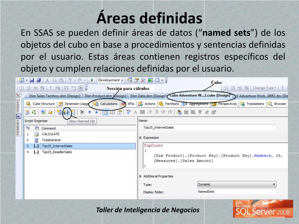
Task: Open the Change Type dropdown
Action: [x=265, y=88]
